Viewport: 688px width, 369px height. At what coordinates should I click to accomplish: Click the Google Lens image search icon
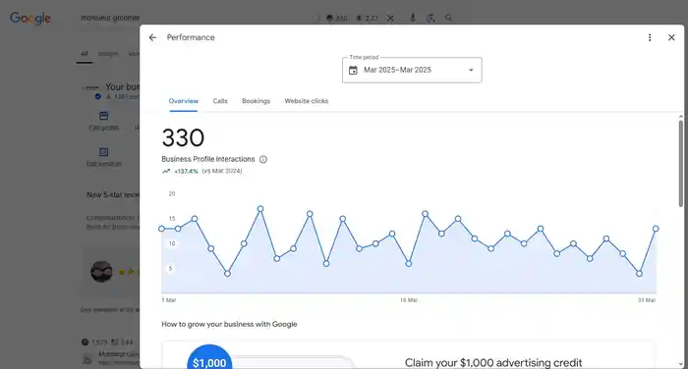click(430, 18)
